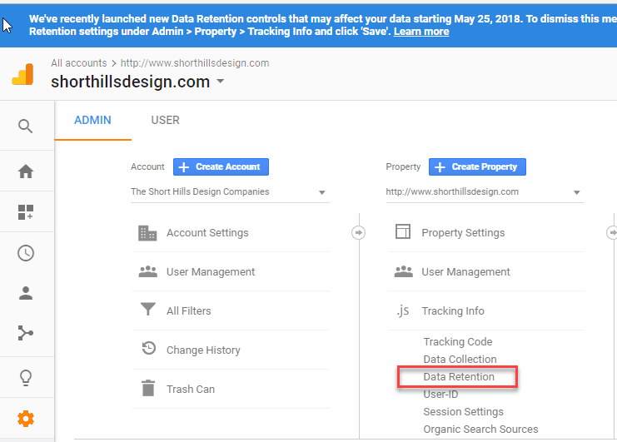Switch to the USER tab
The image size is (617, 442).
[x=165, y=120]
